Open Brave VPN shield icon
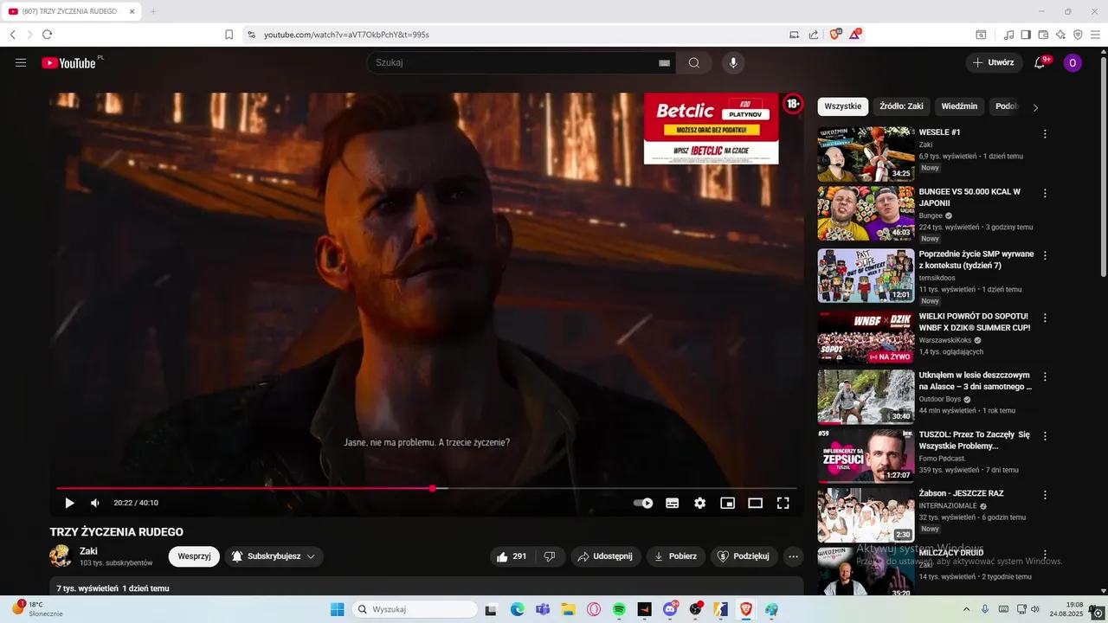 (1078, 35)
